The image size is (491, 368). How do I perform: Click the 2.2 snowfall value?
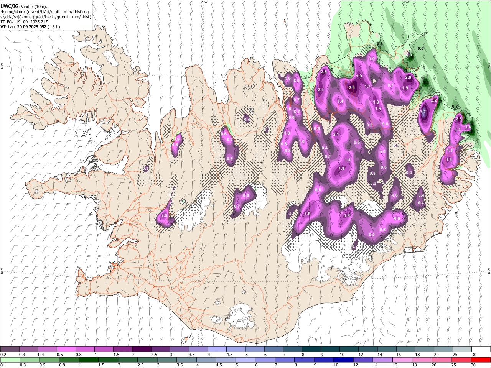tap(434, 100)
